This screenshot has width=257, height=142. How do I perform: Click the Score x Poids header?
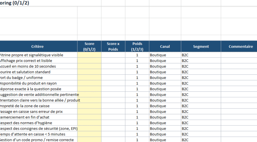(x=113, y=47)
